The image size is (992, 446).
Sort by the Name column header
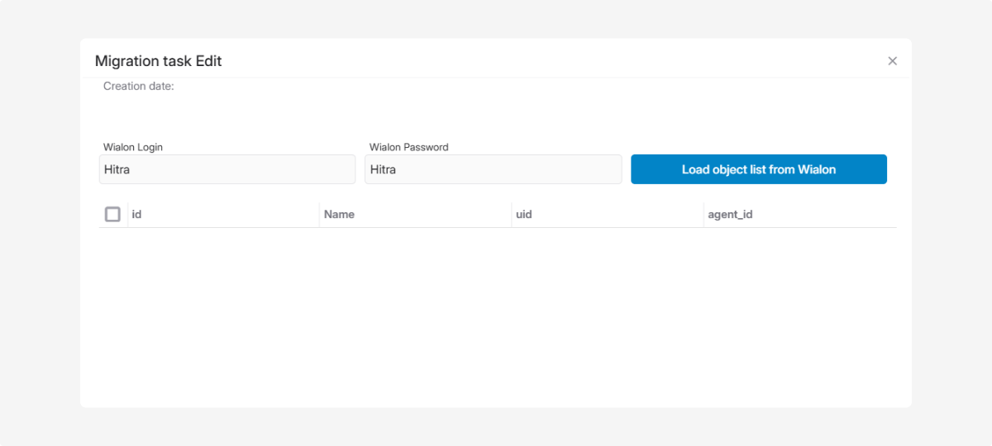[x=339, y=215]
